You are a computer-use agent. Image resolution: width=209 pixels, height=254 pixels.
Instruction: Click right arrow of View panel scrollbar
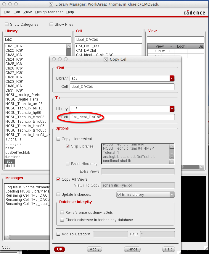pos(202,167)
